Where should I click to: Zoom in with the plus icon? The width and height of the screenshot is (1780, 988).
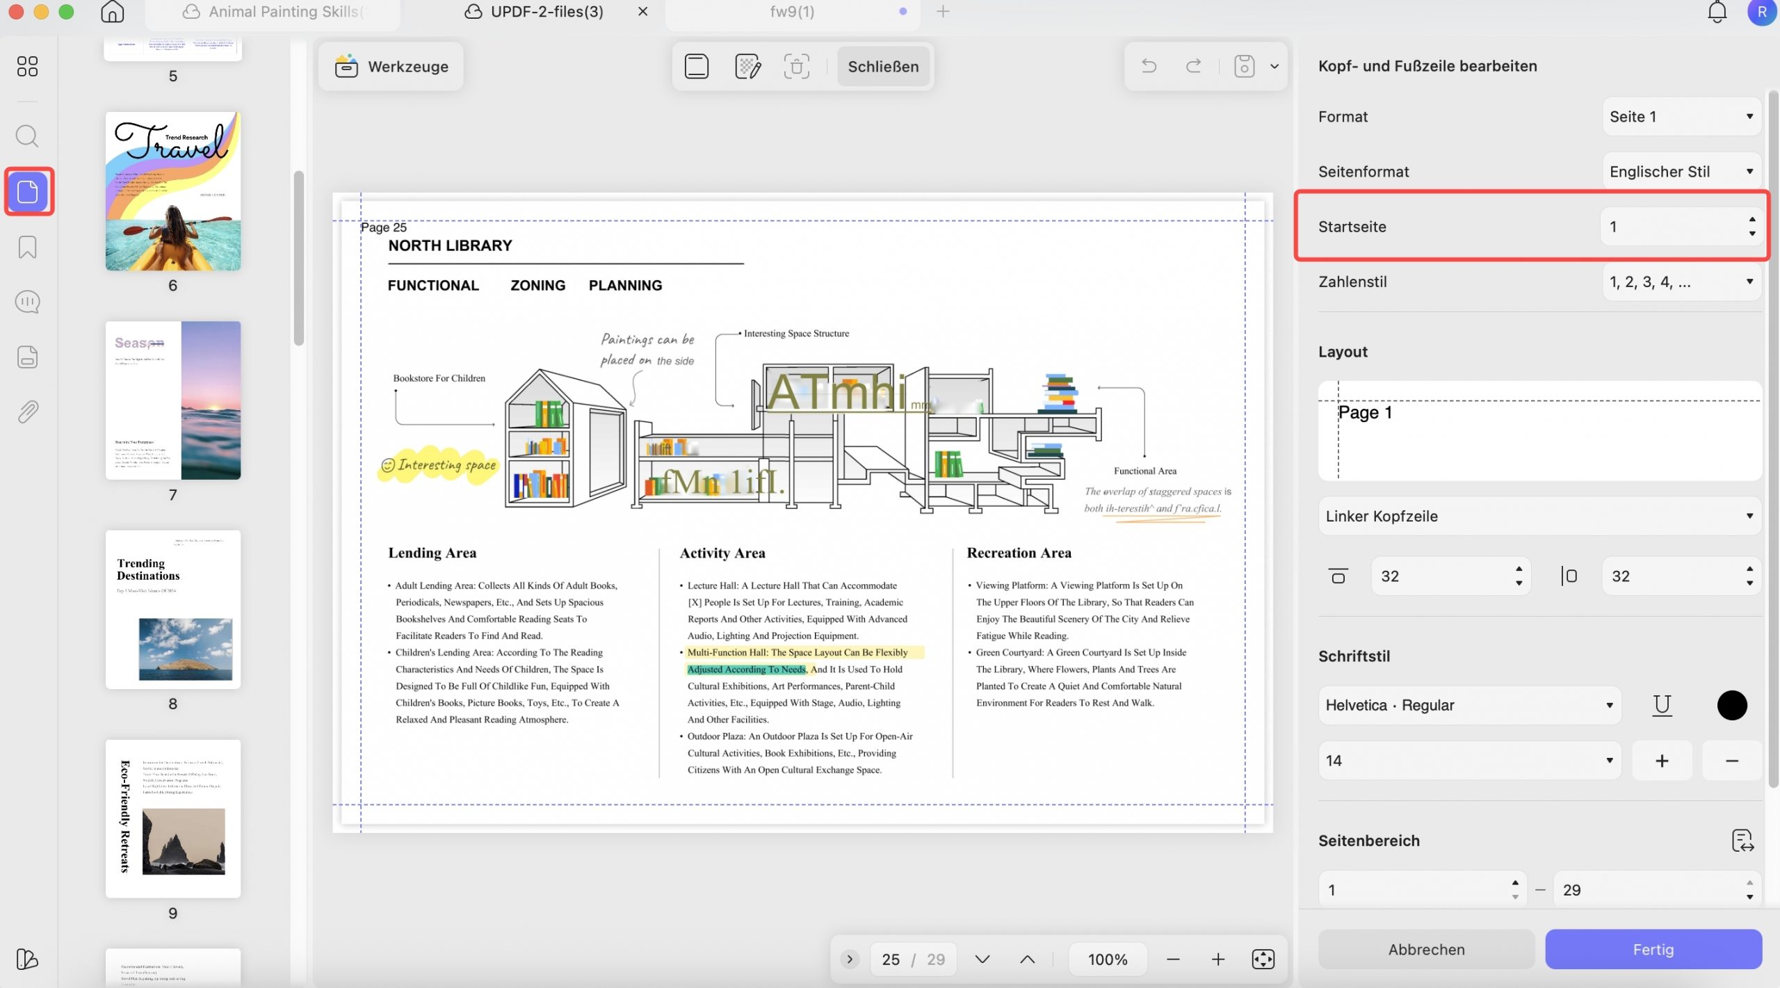(1218, 959)
